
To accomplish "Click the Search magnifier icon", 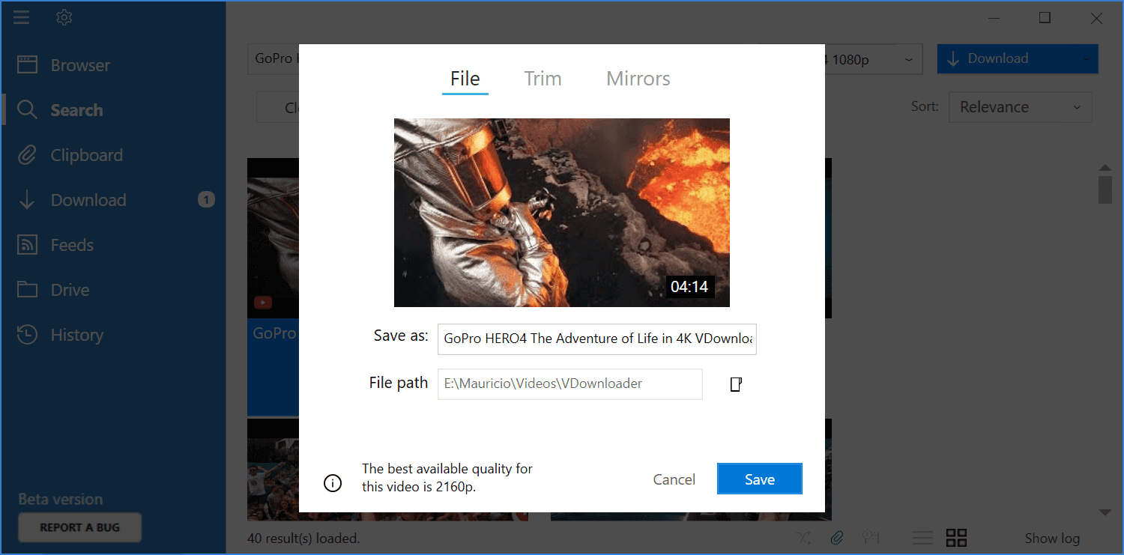I will point(27,110).
